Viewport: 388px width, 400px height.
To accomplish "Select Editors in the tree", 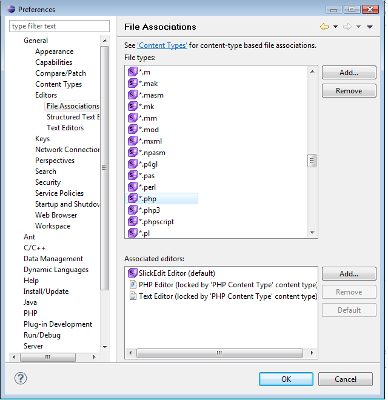I will (46, 95).
